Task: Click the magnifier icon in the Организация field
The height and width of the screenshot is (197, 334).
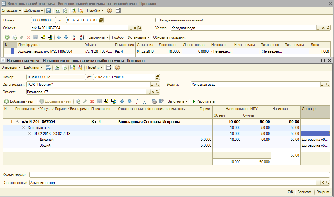Action: tap(157, 85)
